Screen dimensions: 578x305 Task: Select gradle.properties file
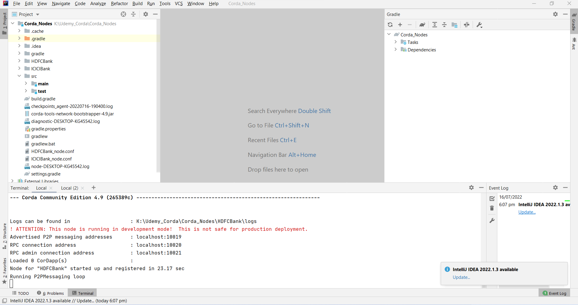point(48,129)
